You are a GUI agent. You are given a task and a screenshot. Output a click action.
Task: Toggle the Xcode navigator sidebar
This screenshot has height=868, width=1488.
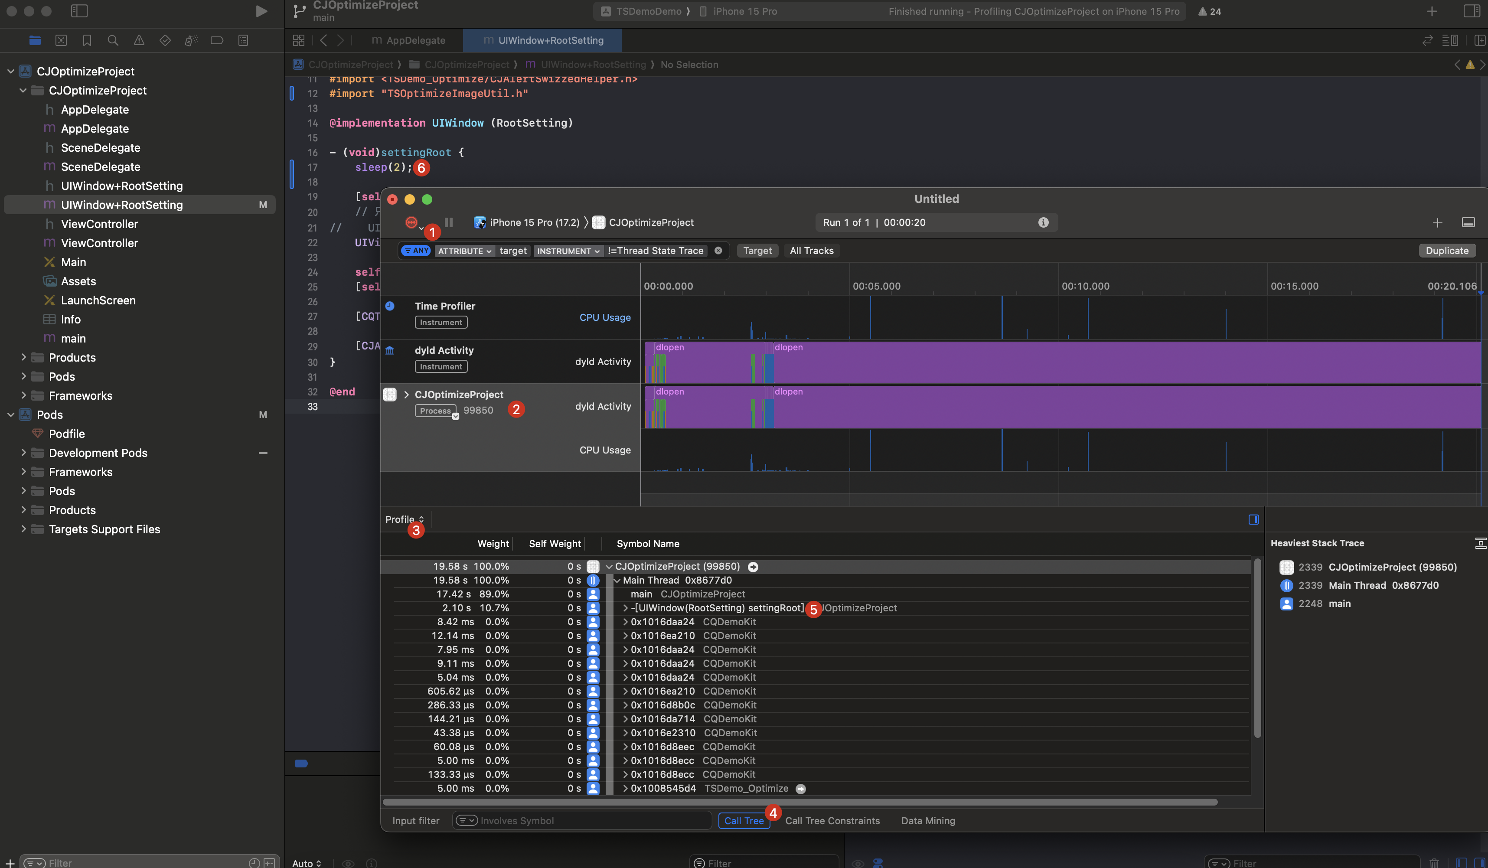(x=79, y=11)
